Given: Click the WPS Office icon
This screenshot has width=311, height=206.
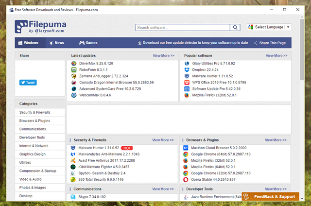Looking at the screenshot, I should [187, 83].
